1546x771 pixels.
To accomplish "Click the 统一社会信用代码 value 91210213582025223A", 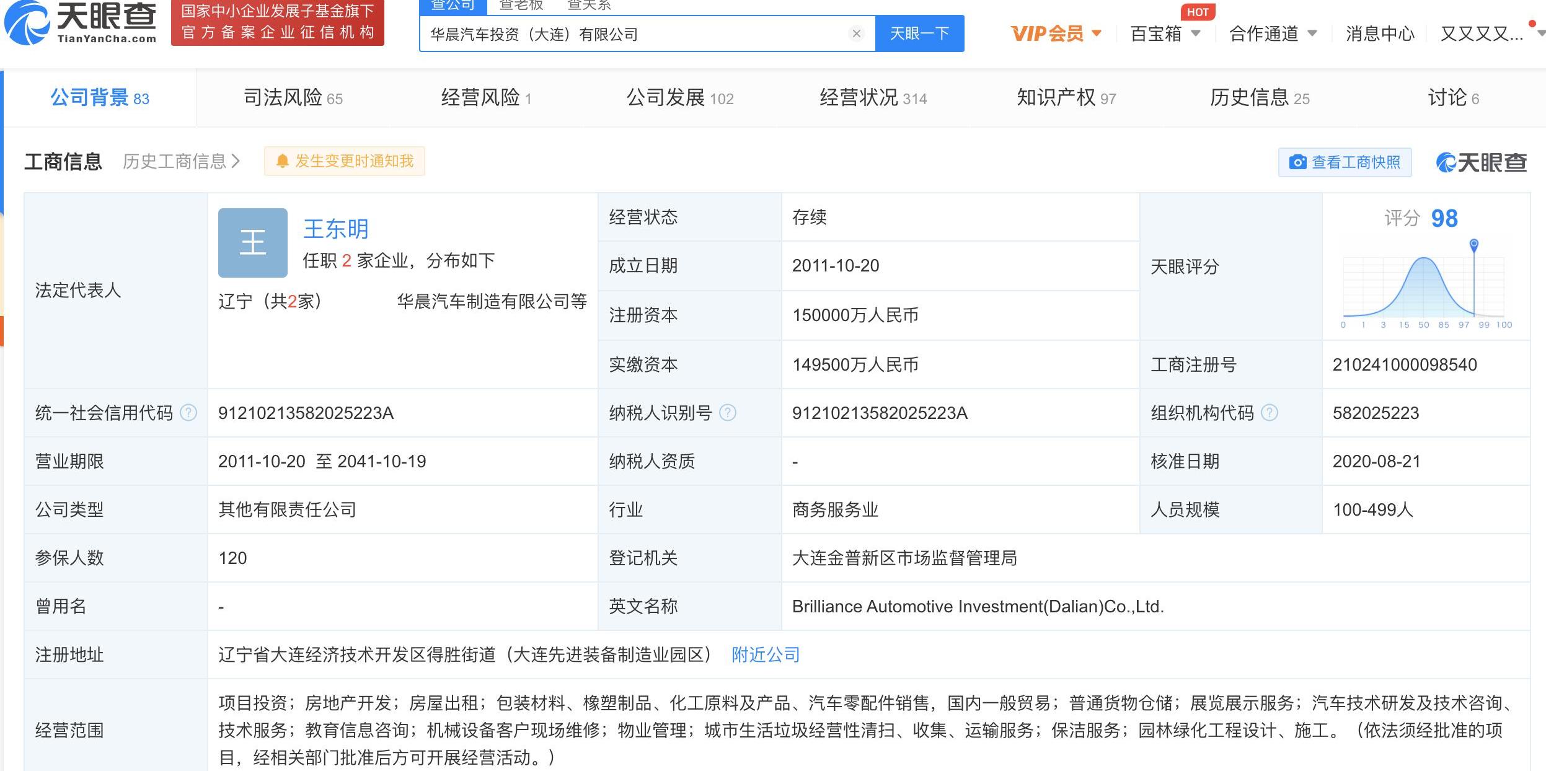I will 306,413.
